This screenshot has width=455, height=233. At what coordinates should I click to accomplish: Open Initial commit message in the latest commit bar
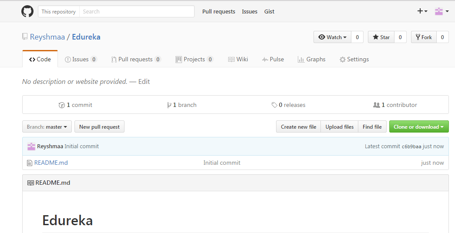pyautogui.click(x=81, y=146)
